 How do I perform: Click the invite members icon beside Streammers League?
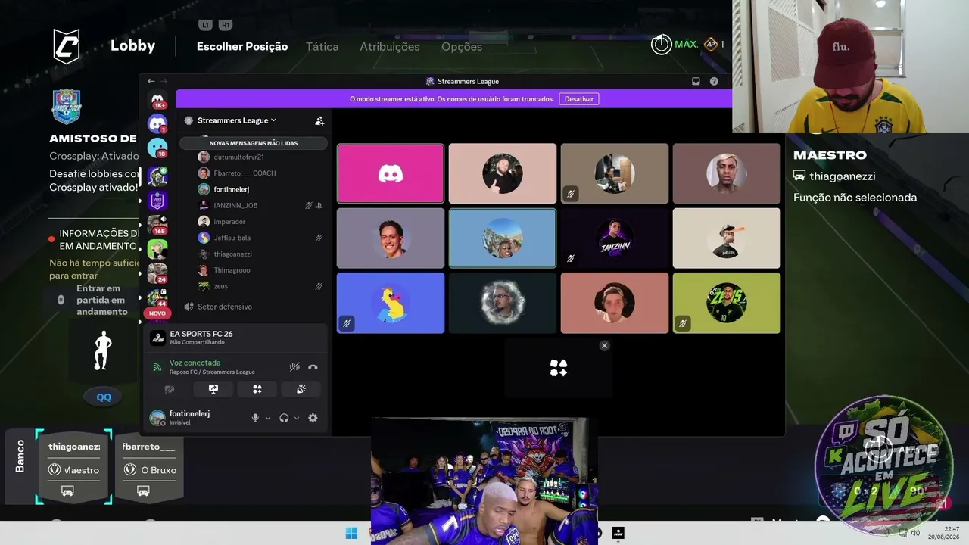click(x=319, y=120)
